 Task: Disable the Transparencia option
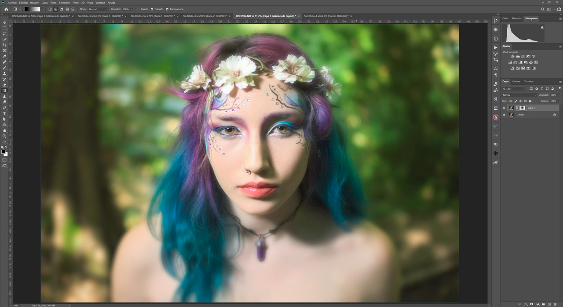pos(167,9)
